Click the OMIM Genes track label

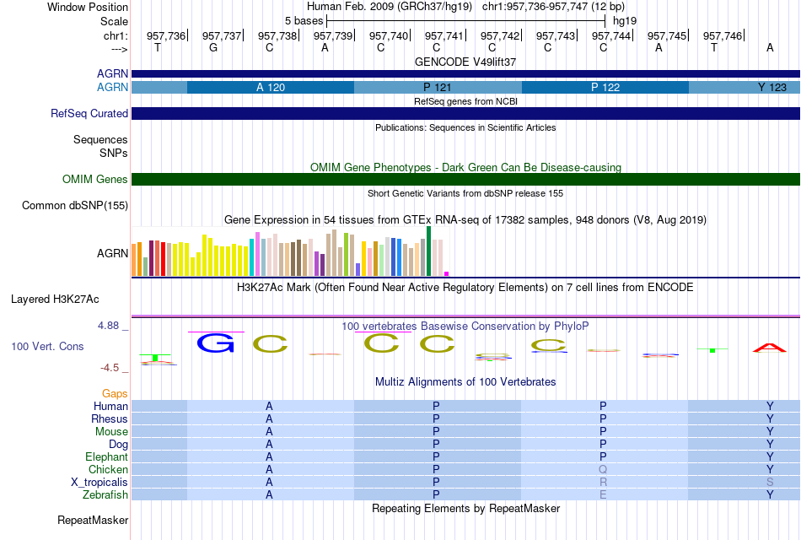pyautogui.click(x=94, y=179)
